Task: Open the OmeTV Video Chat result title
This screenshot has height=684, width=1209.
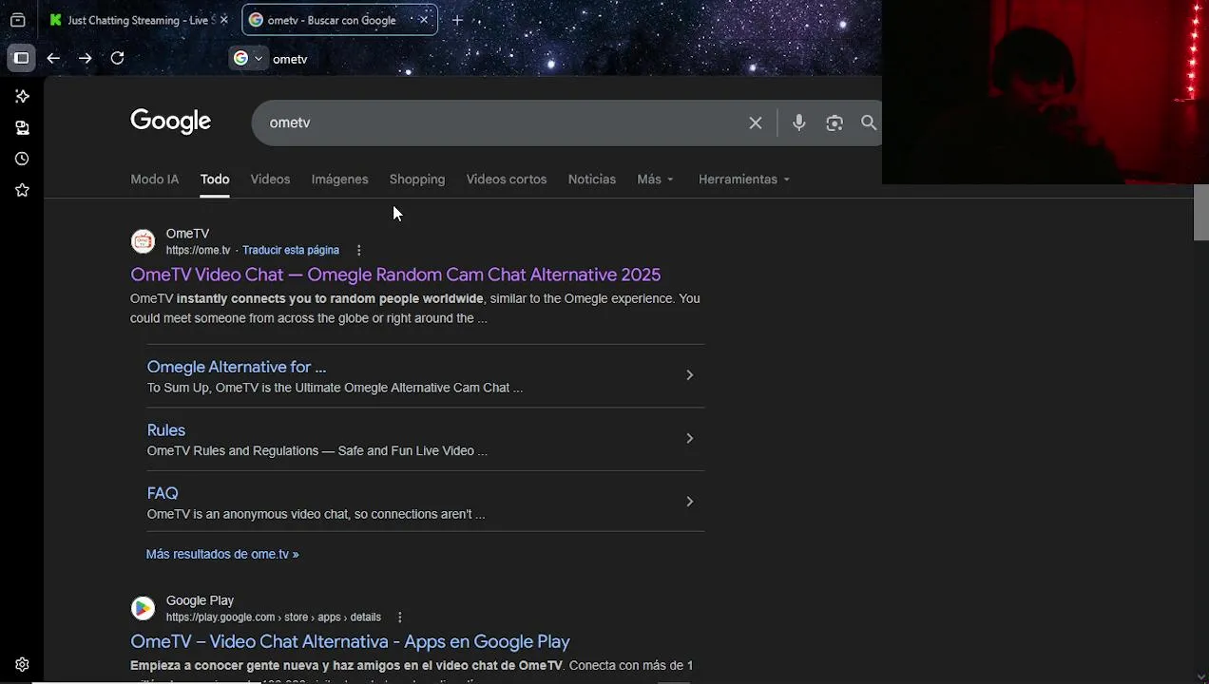Action: pos(395,275)
